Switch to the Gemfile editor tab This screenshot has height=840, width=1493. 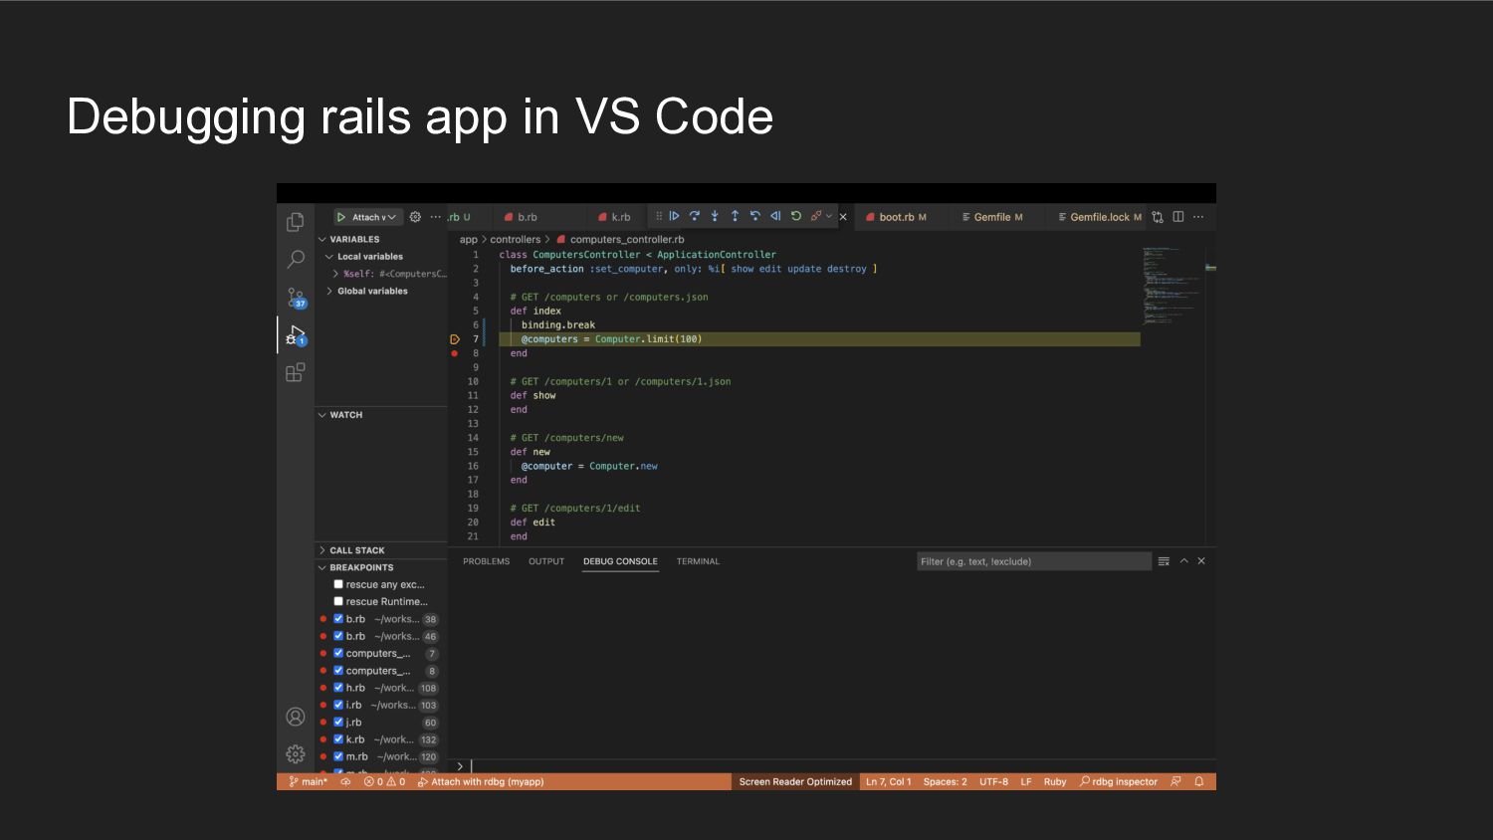click(x=995, y=217)
